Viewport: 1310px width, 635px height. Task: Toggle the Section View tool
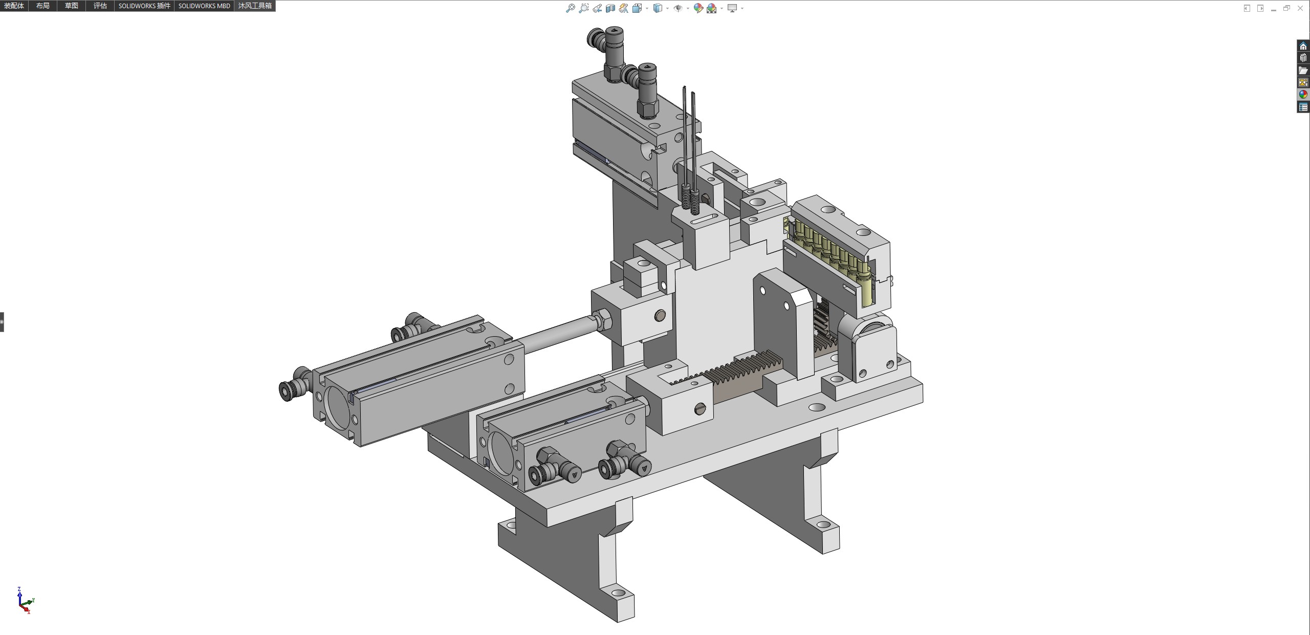click(x=610, y=8)
